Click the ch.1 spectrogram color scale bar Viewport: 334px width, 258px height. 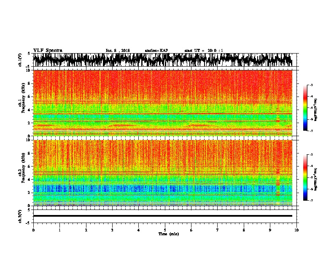(305, 108)
